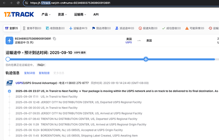Click the sad face icon on 投递失败 tab
219x140 pixels.
140,28
